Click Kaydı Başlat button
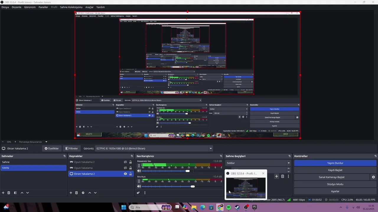Screen dimensions: 378x212 (335, 170)
